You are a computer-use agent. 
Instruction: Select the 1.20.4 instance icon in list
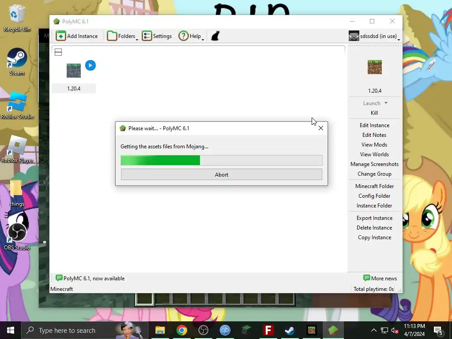(74, 71)
